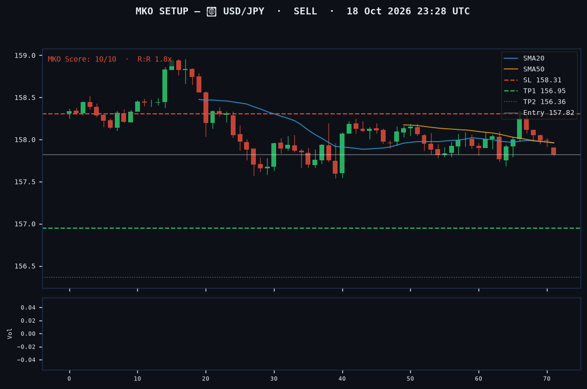Click the −0.02 volume axis label
This screenshot has height=389, width=587.
click(x=26, y=347)
